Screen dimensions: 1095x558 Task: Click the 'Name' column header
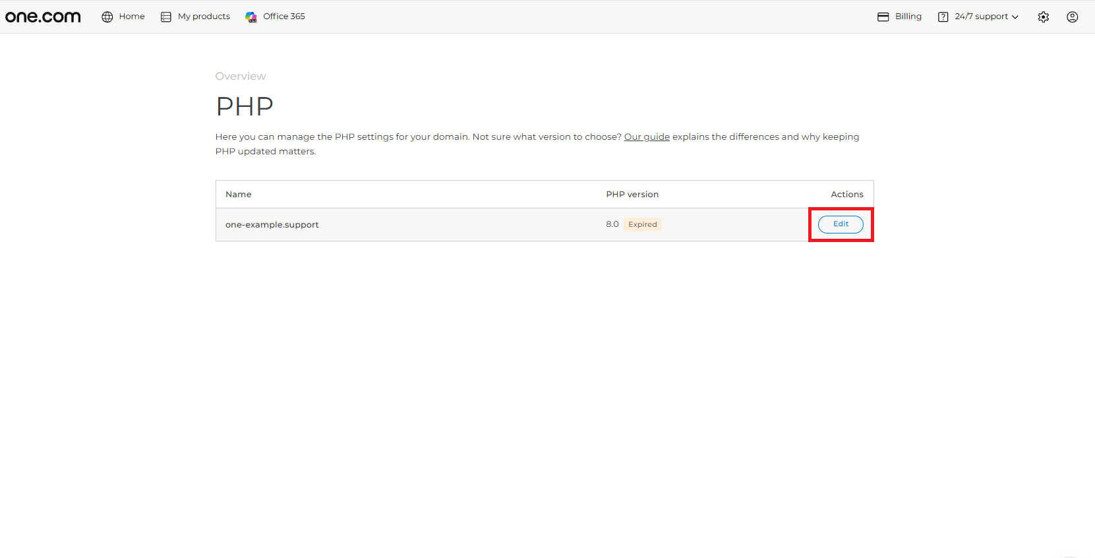coord(239,195)
